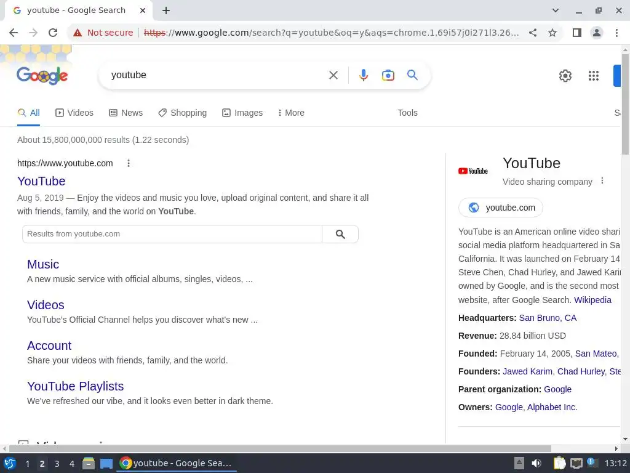This screenshot has height=473, width=630.
Task: Click the browser forward arrow
Action: coord(33,33)
